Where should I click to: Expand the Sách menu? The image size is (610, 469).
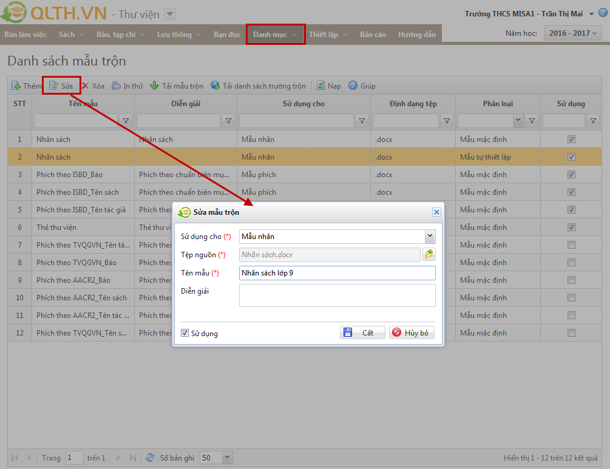click(x=71, y=35)
